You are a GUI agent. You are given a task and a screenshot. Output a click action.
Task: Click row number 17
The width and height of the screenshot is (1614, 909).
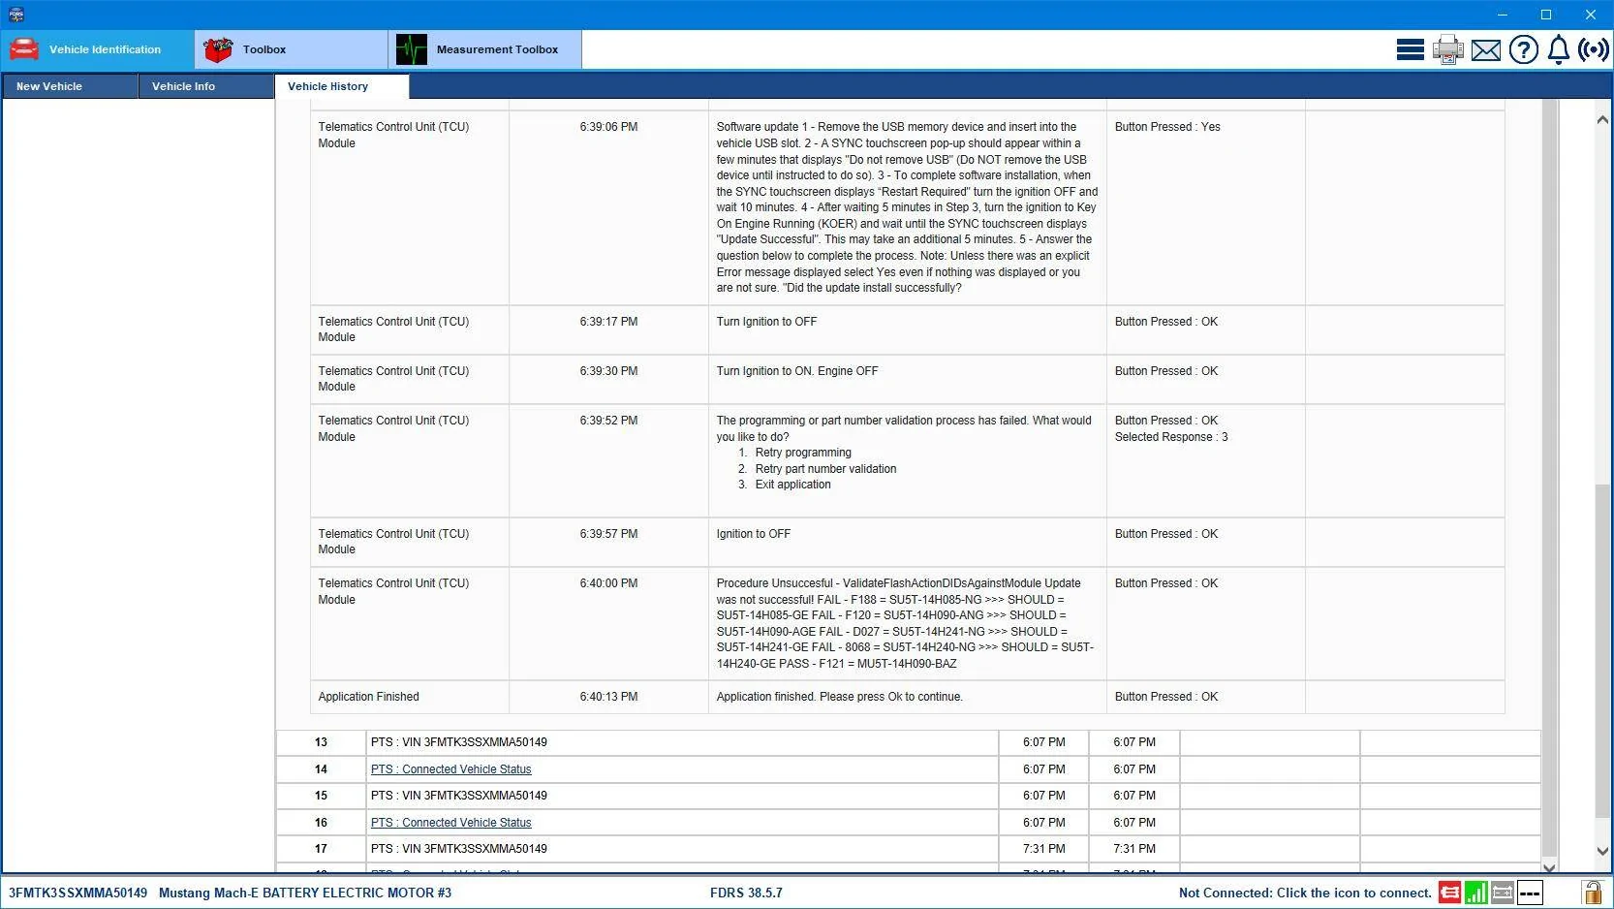pyautogui.click(x=321, y=849)
